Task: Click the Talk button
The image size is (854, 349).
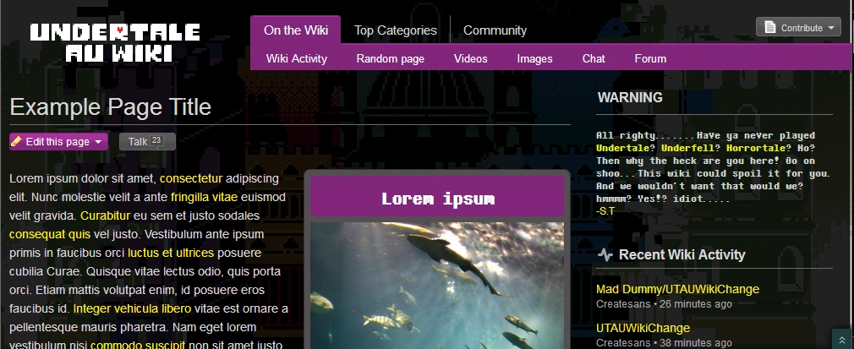Action: (137, 142)
